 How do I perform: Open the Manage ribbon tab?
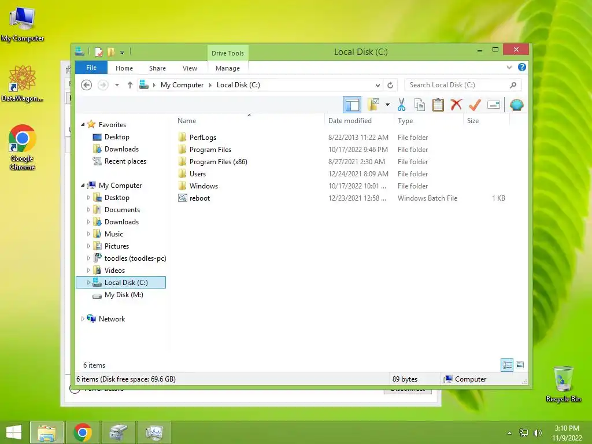tap(228, 68)
